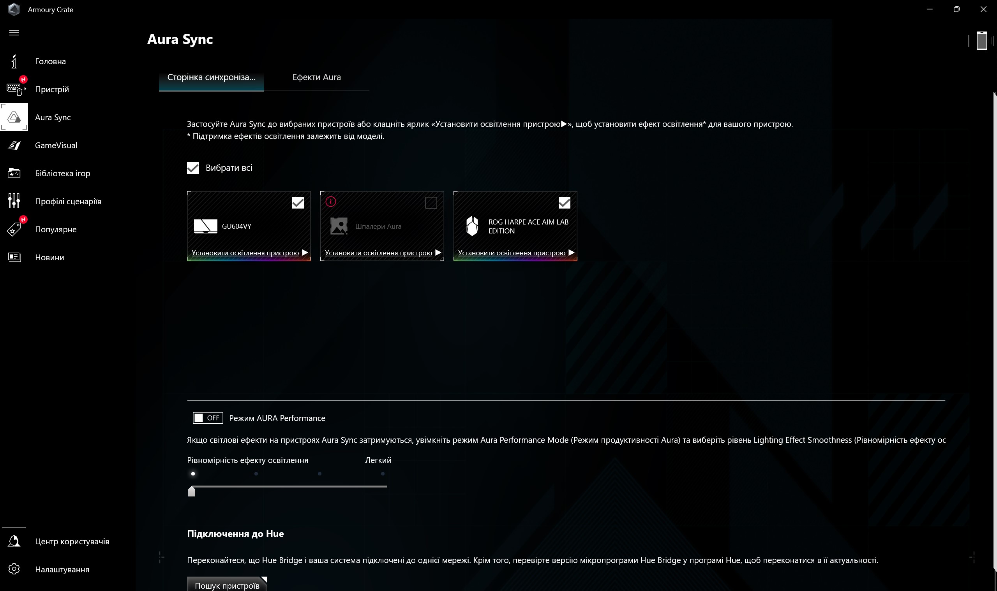Check the Шпалери Aura checkbox

coord(431,203)
